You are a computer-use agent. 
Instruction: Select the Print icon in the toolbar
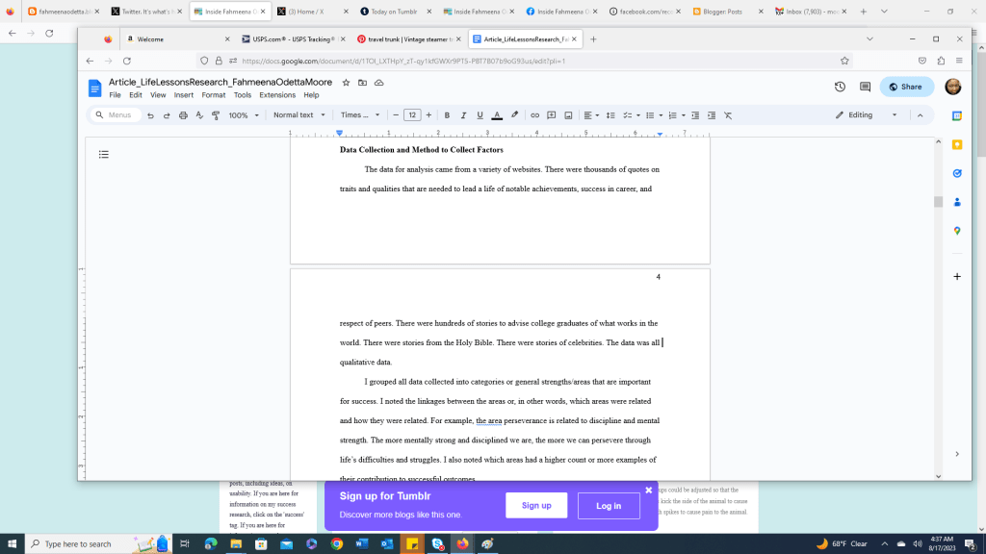182,114
